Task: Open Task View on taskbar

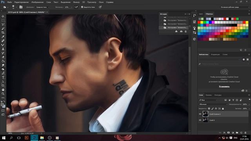Action: pos(19,138)
